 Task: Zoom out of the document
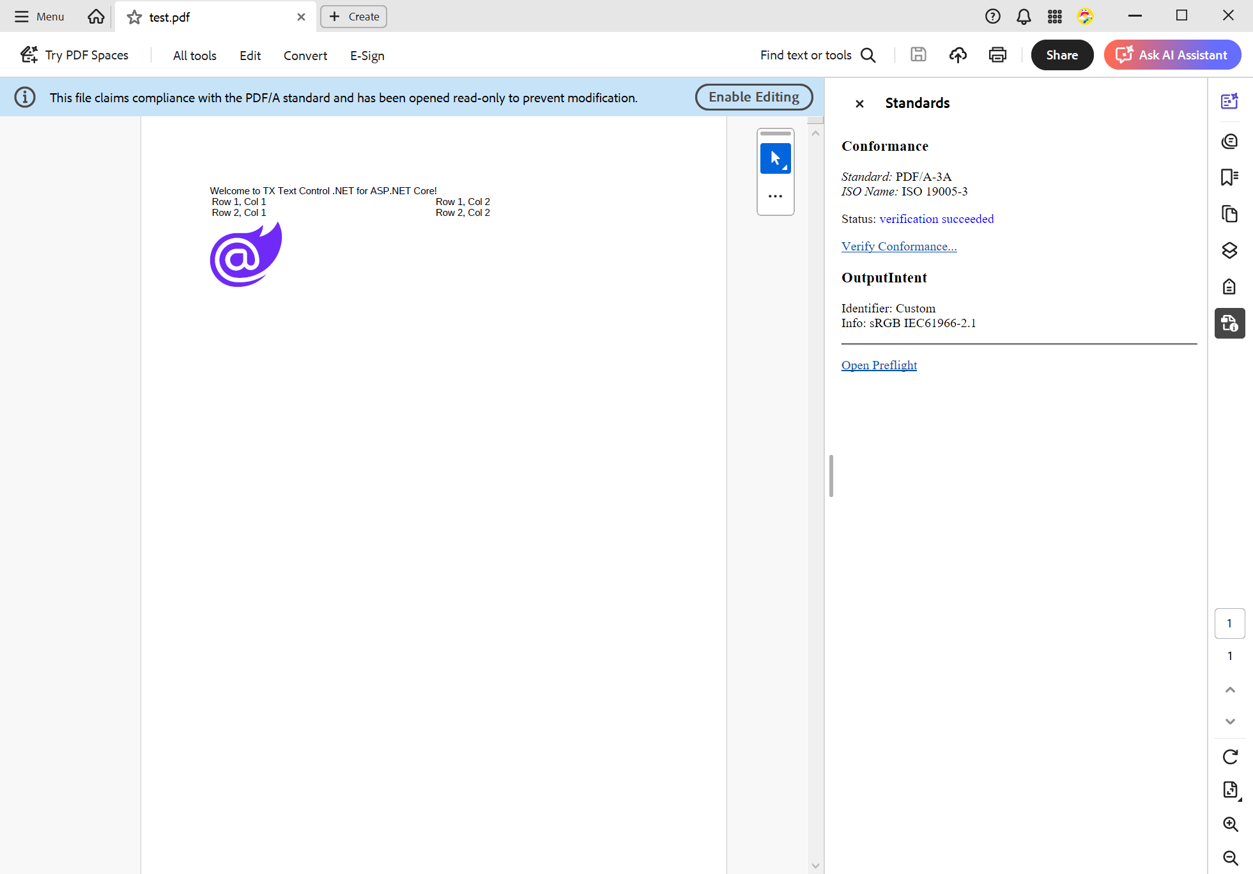[1229, 858]
